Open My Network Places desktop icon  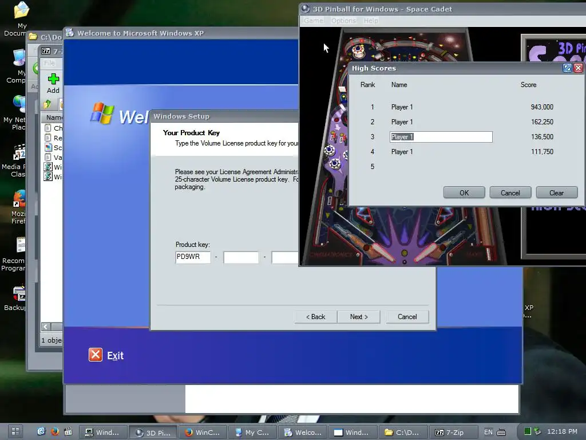point(18,112)
